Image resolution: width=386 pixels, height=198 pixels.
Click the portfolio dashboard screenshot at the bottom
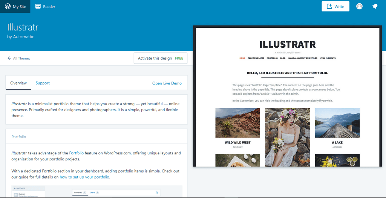[x=97, y=191]
